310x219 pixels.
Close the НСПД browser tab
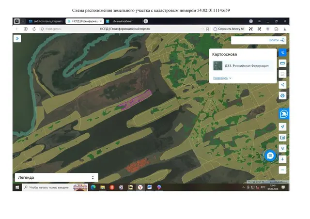point(101,21)
